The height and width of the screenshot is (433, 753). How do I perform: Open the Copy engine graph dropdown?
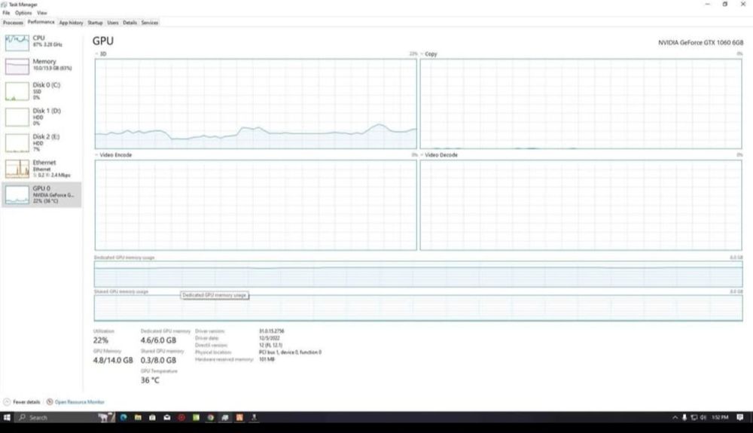429,53
